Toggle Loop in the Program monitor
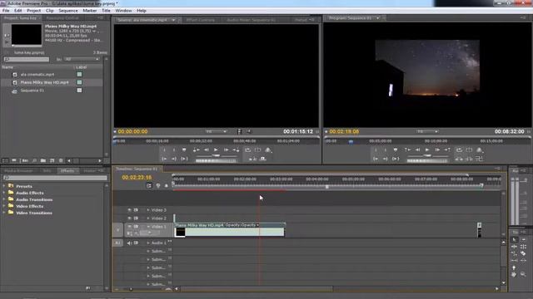This screenshot has width=533, height=299. point(459,149)
